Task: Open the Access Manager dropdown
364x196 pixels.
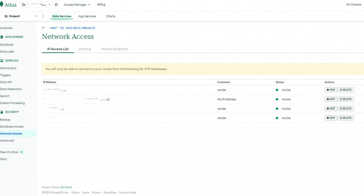Action: coord(77,5)
